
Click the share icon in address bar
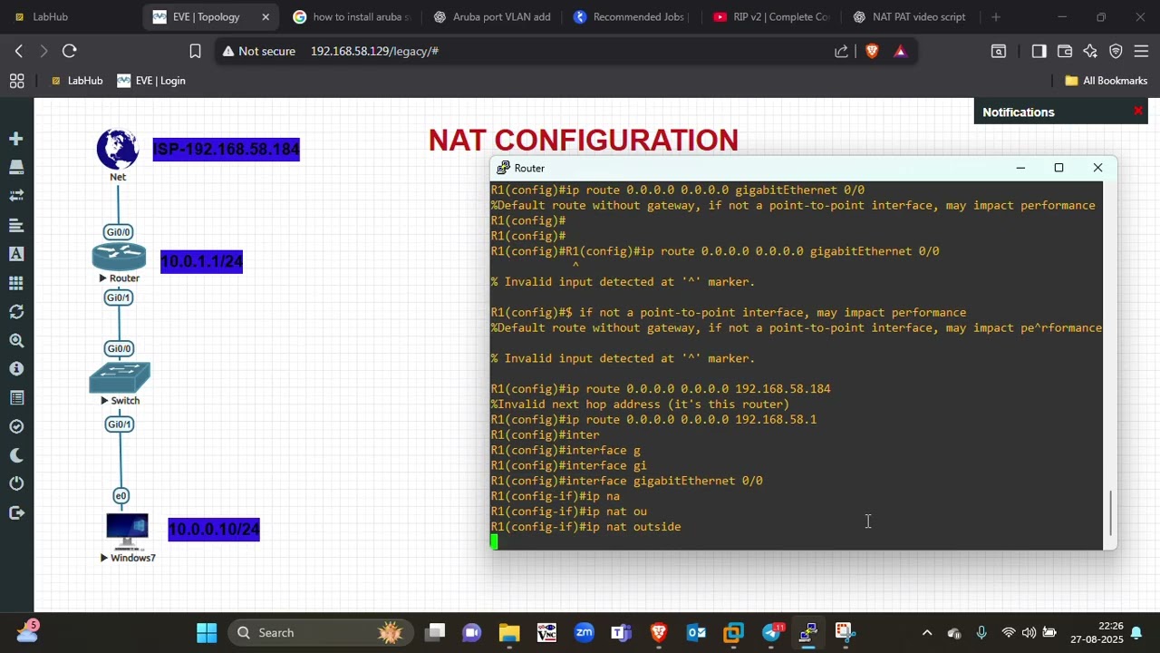pyautogui.click(x=841, y=52)
